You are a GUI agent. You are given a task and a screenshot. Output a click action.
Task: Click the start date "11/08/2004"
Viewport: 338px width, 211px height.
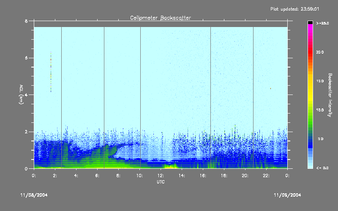pos(34,195)
